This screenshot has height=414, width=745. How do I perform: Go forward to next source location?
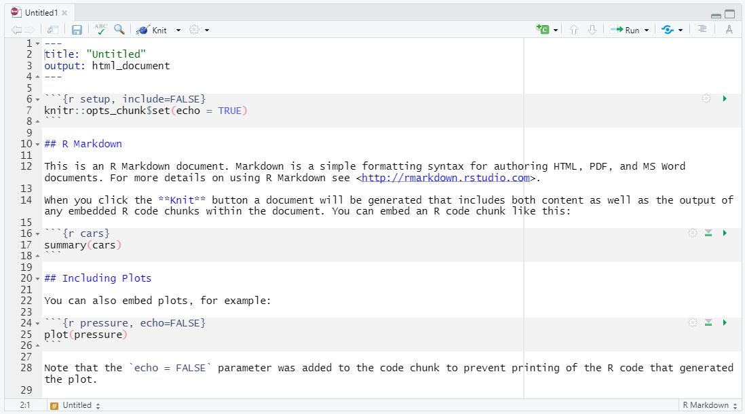(29, 30)
